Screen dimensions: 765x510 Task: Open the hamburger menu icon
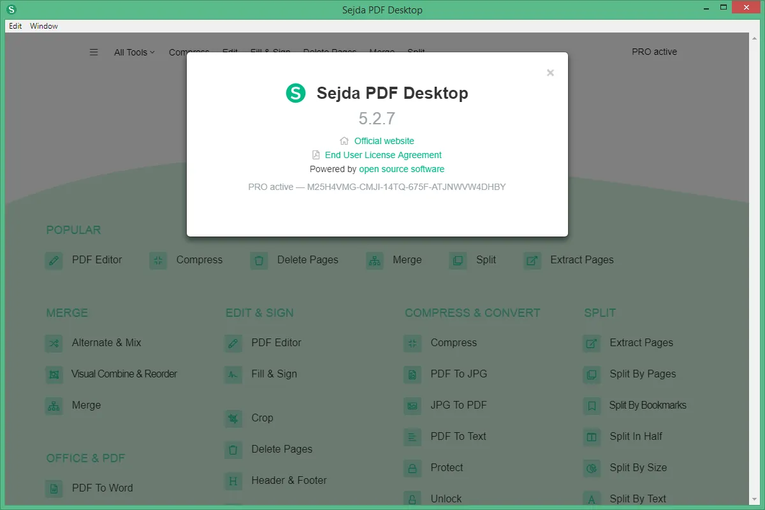94,52
